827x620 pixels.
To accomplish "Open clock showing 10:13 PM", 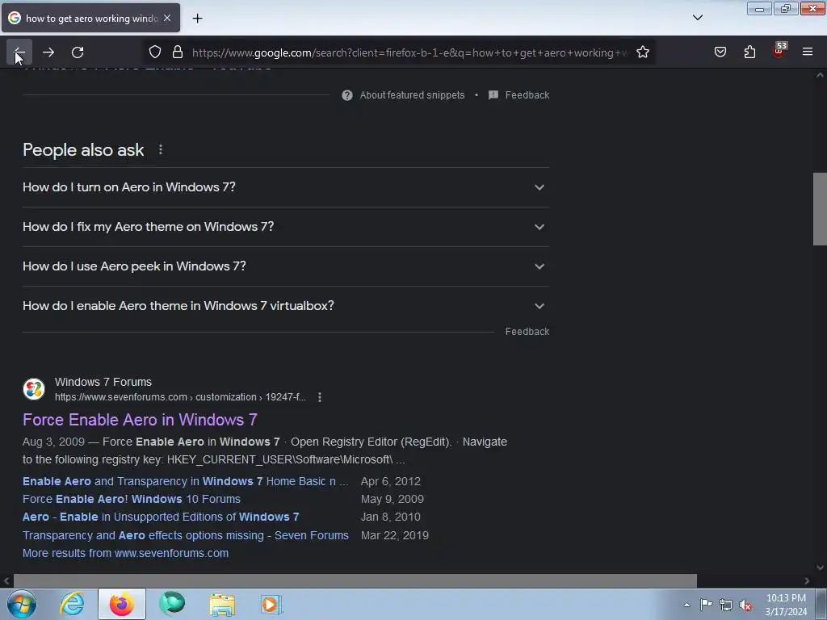I will coord(786,605).
